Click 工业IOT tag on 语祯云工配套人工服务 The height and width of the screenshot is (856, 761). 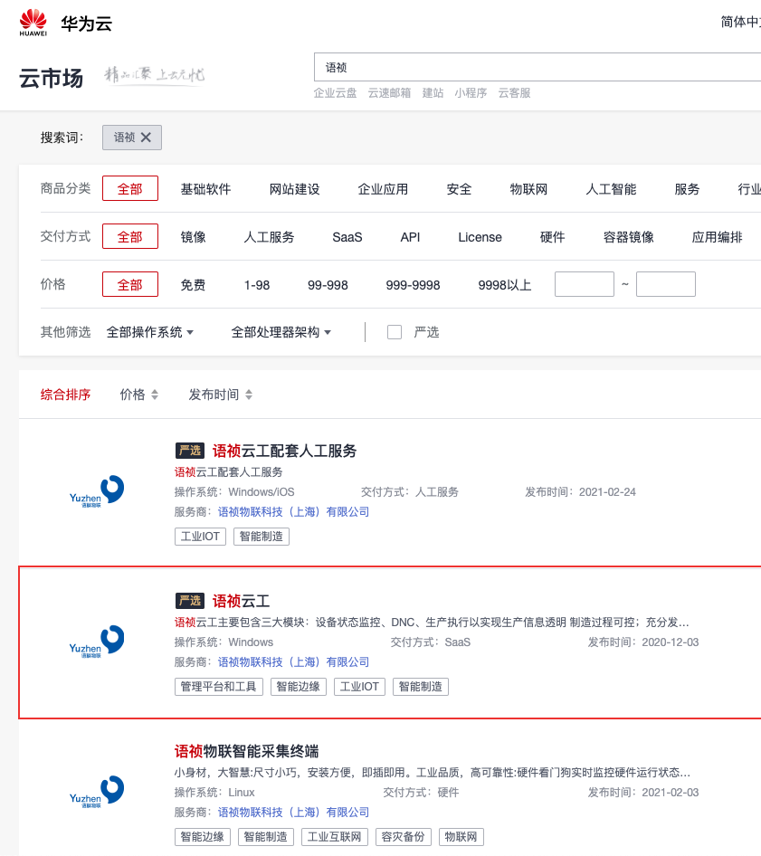coord(200,537)
